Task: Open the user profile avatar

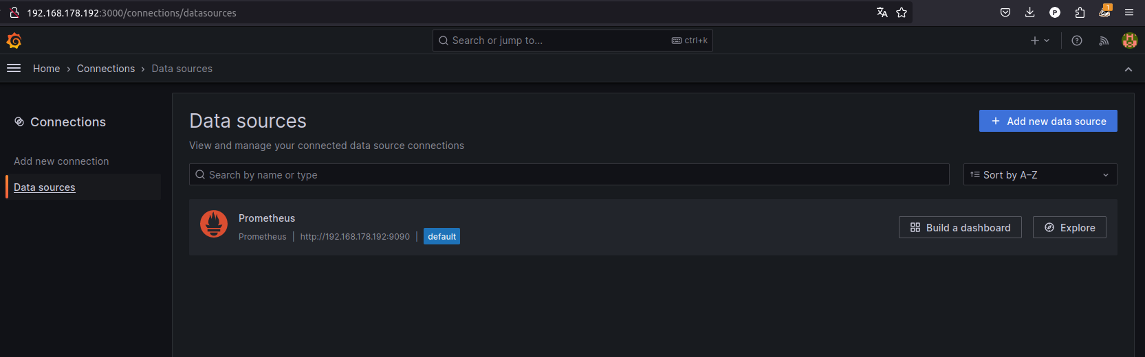Action: point(1129,41)
